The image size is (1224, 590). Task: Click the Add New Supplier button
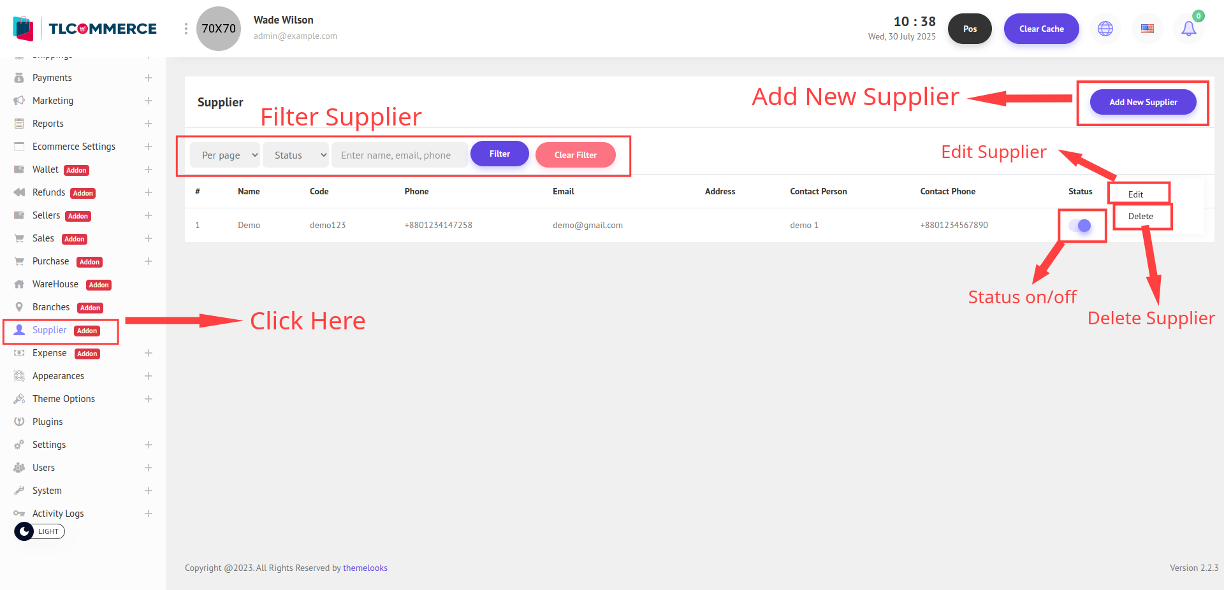(1142, 102)
